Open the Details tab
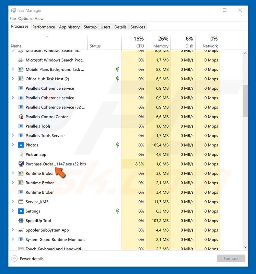Screen dimensions: 256x274 point(120,27)
